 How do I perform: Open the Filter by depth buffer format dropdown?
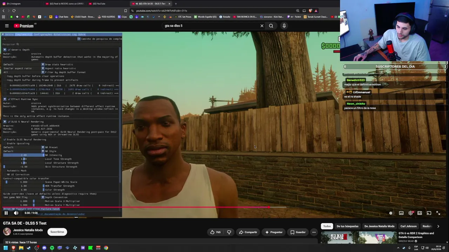(24, 72)
